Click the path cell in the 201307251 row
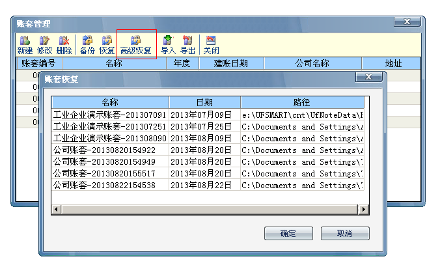 point(302,126)
